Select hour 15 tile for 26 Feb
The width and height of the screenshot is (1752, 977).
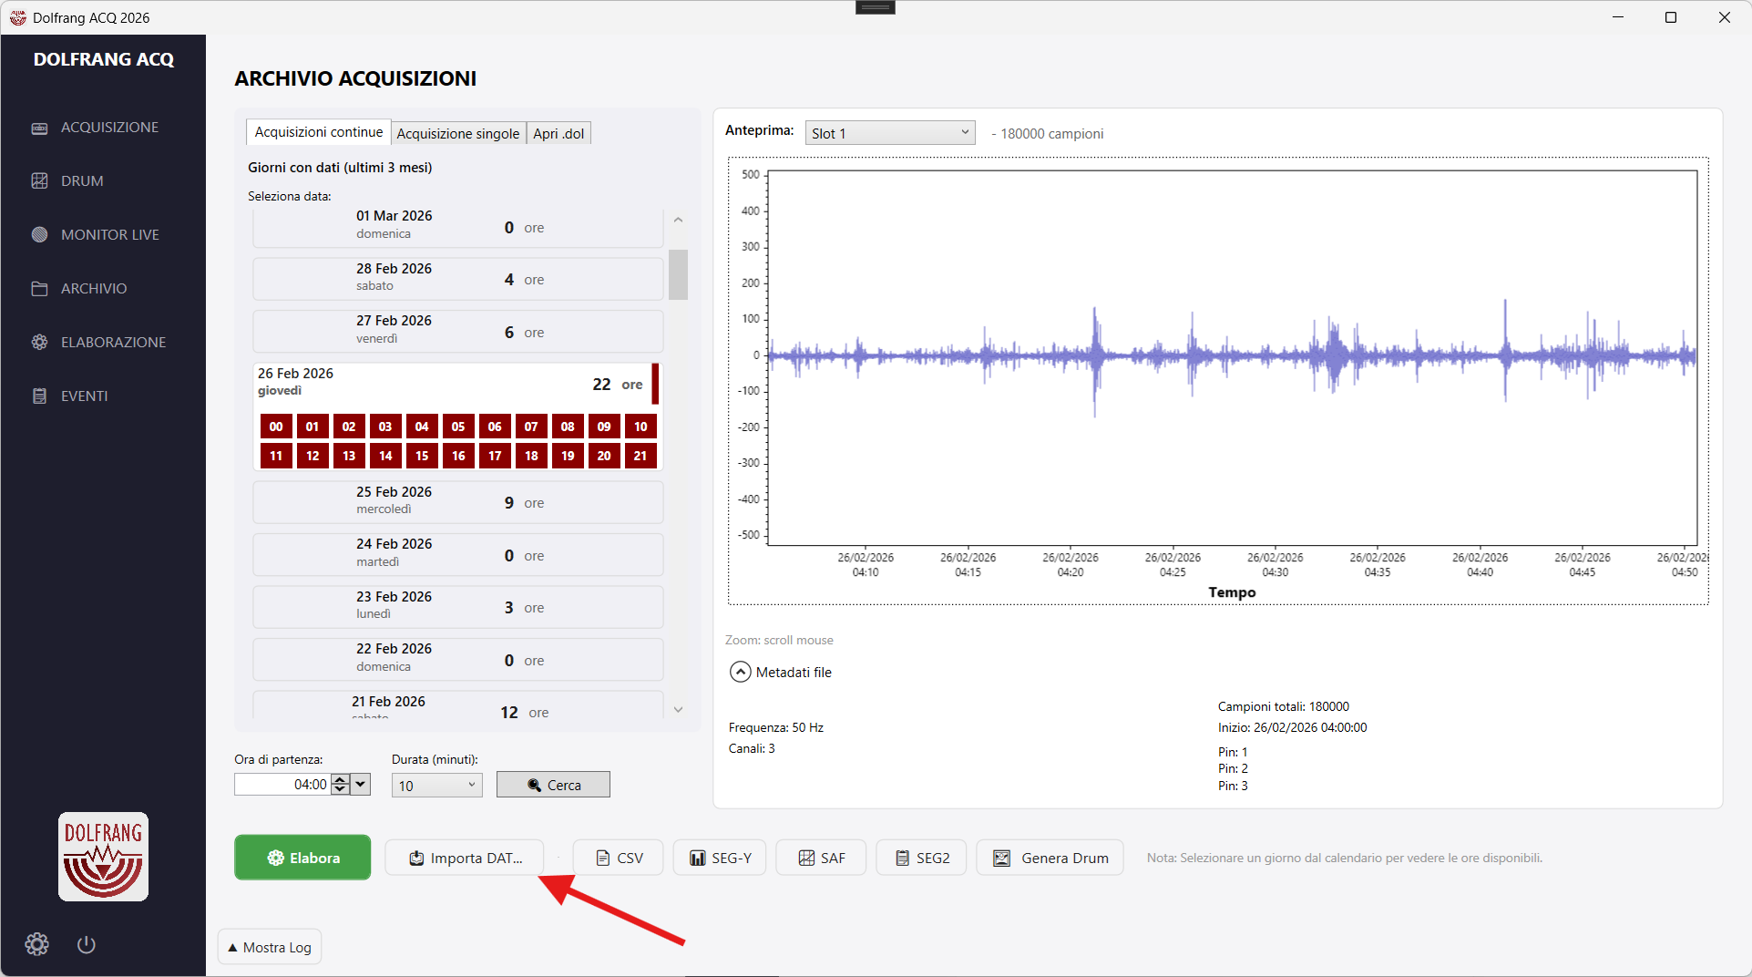click(422, 456)
